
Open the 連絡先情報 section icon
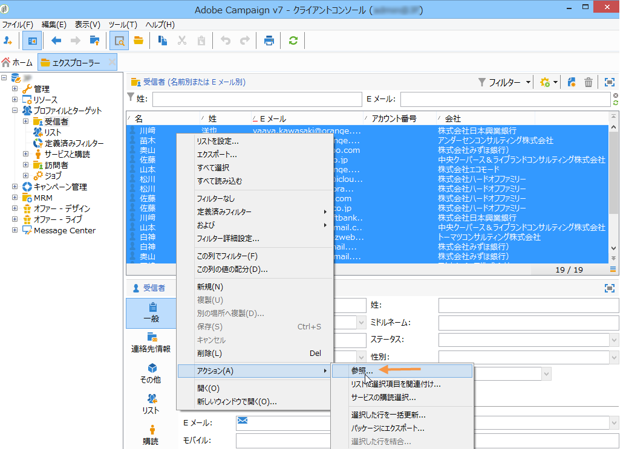pyautogui.click(x=151, y=343)
